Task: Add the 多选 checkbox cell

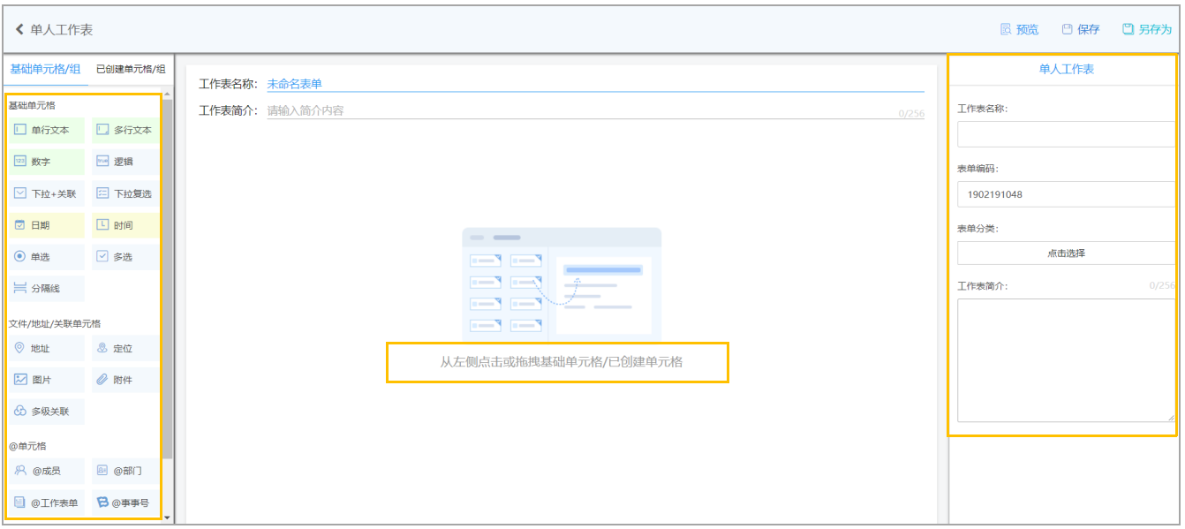Action: click(126, 257)
